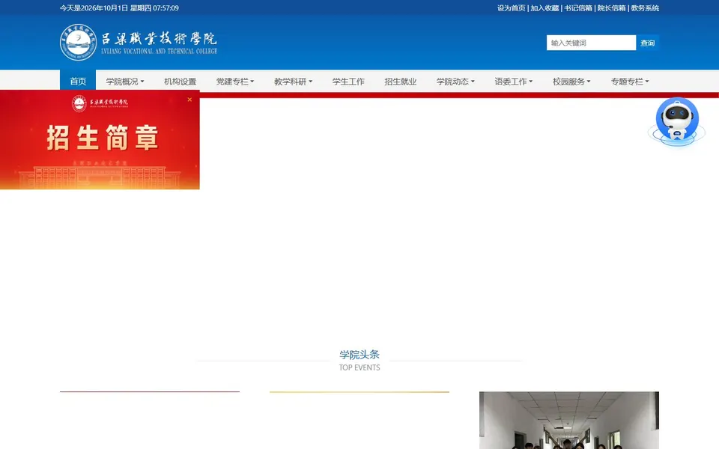Go to 首页 tab
The height and width of the screenshot is (449, 719).
pos(78,81)
